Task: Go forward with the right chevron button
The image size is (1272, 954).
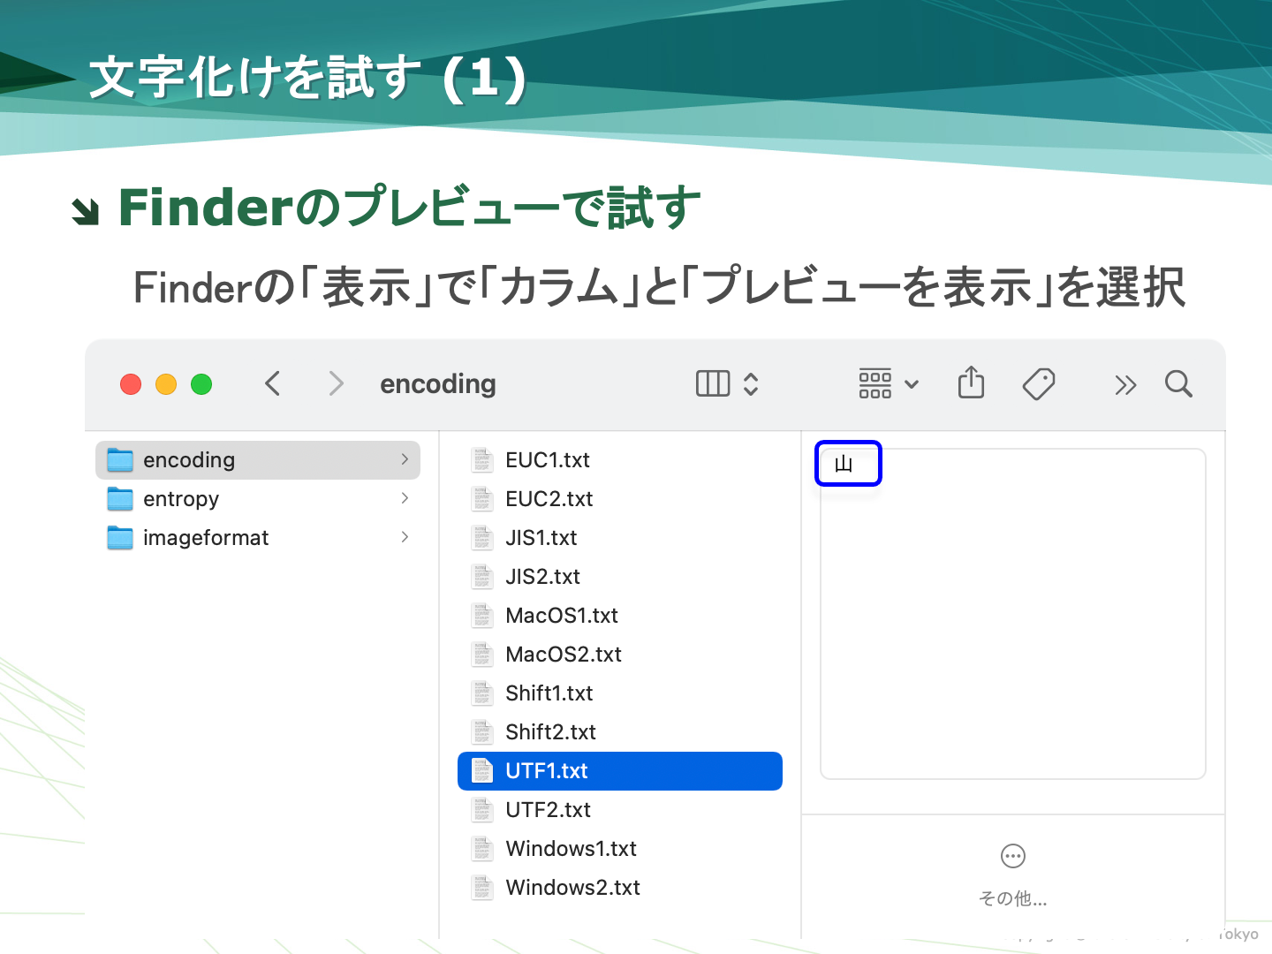Action: [336, 383]
